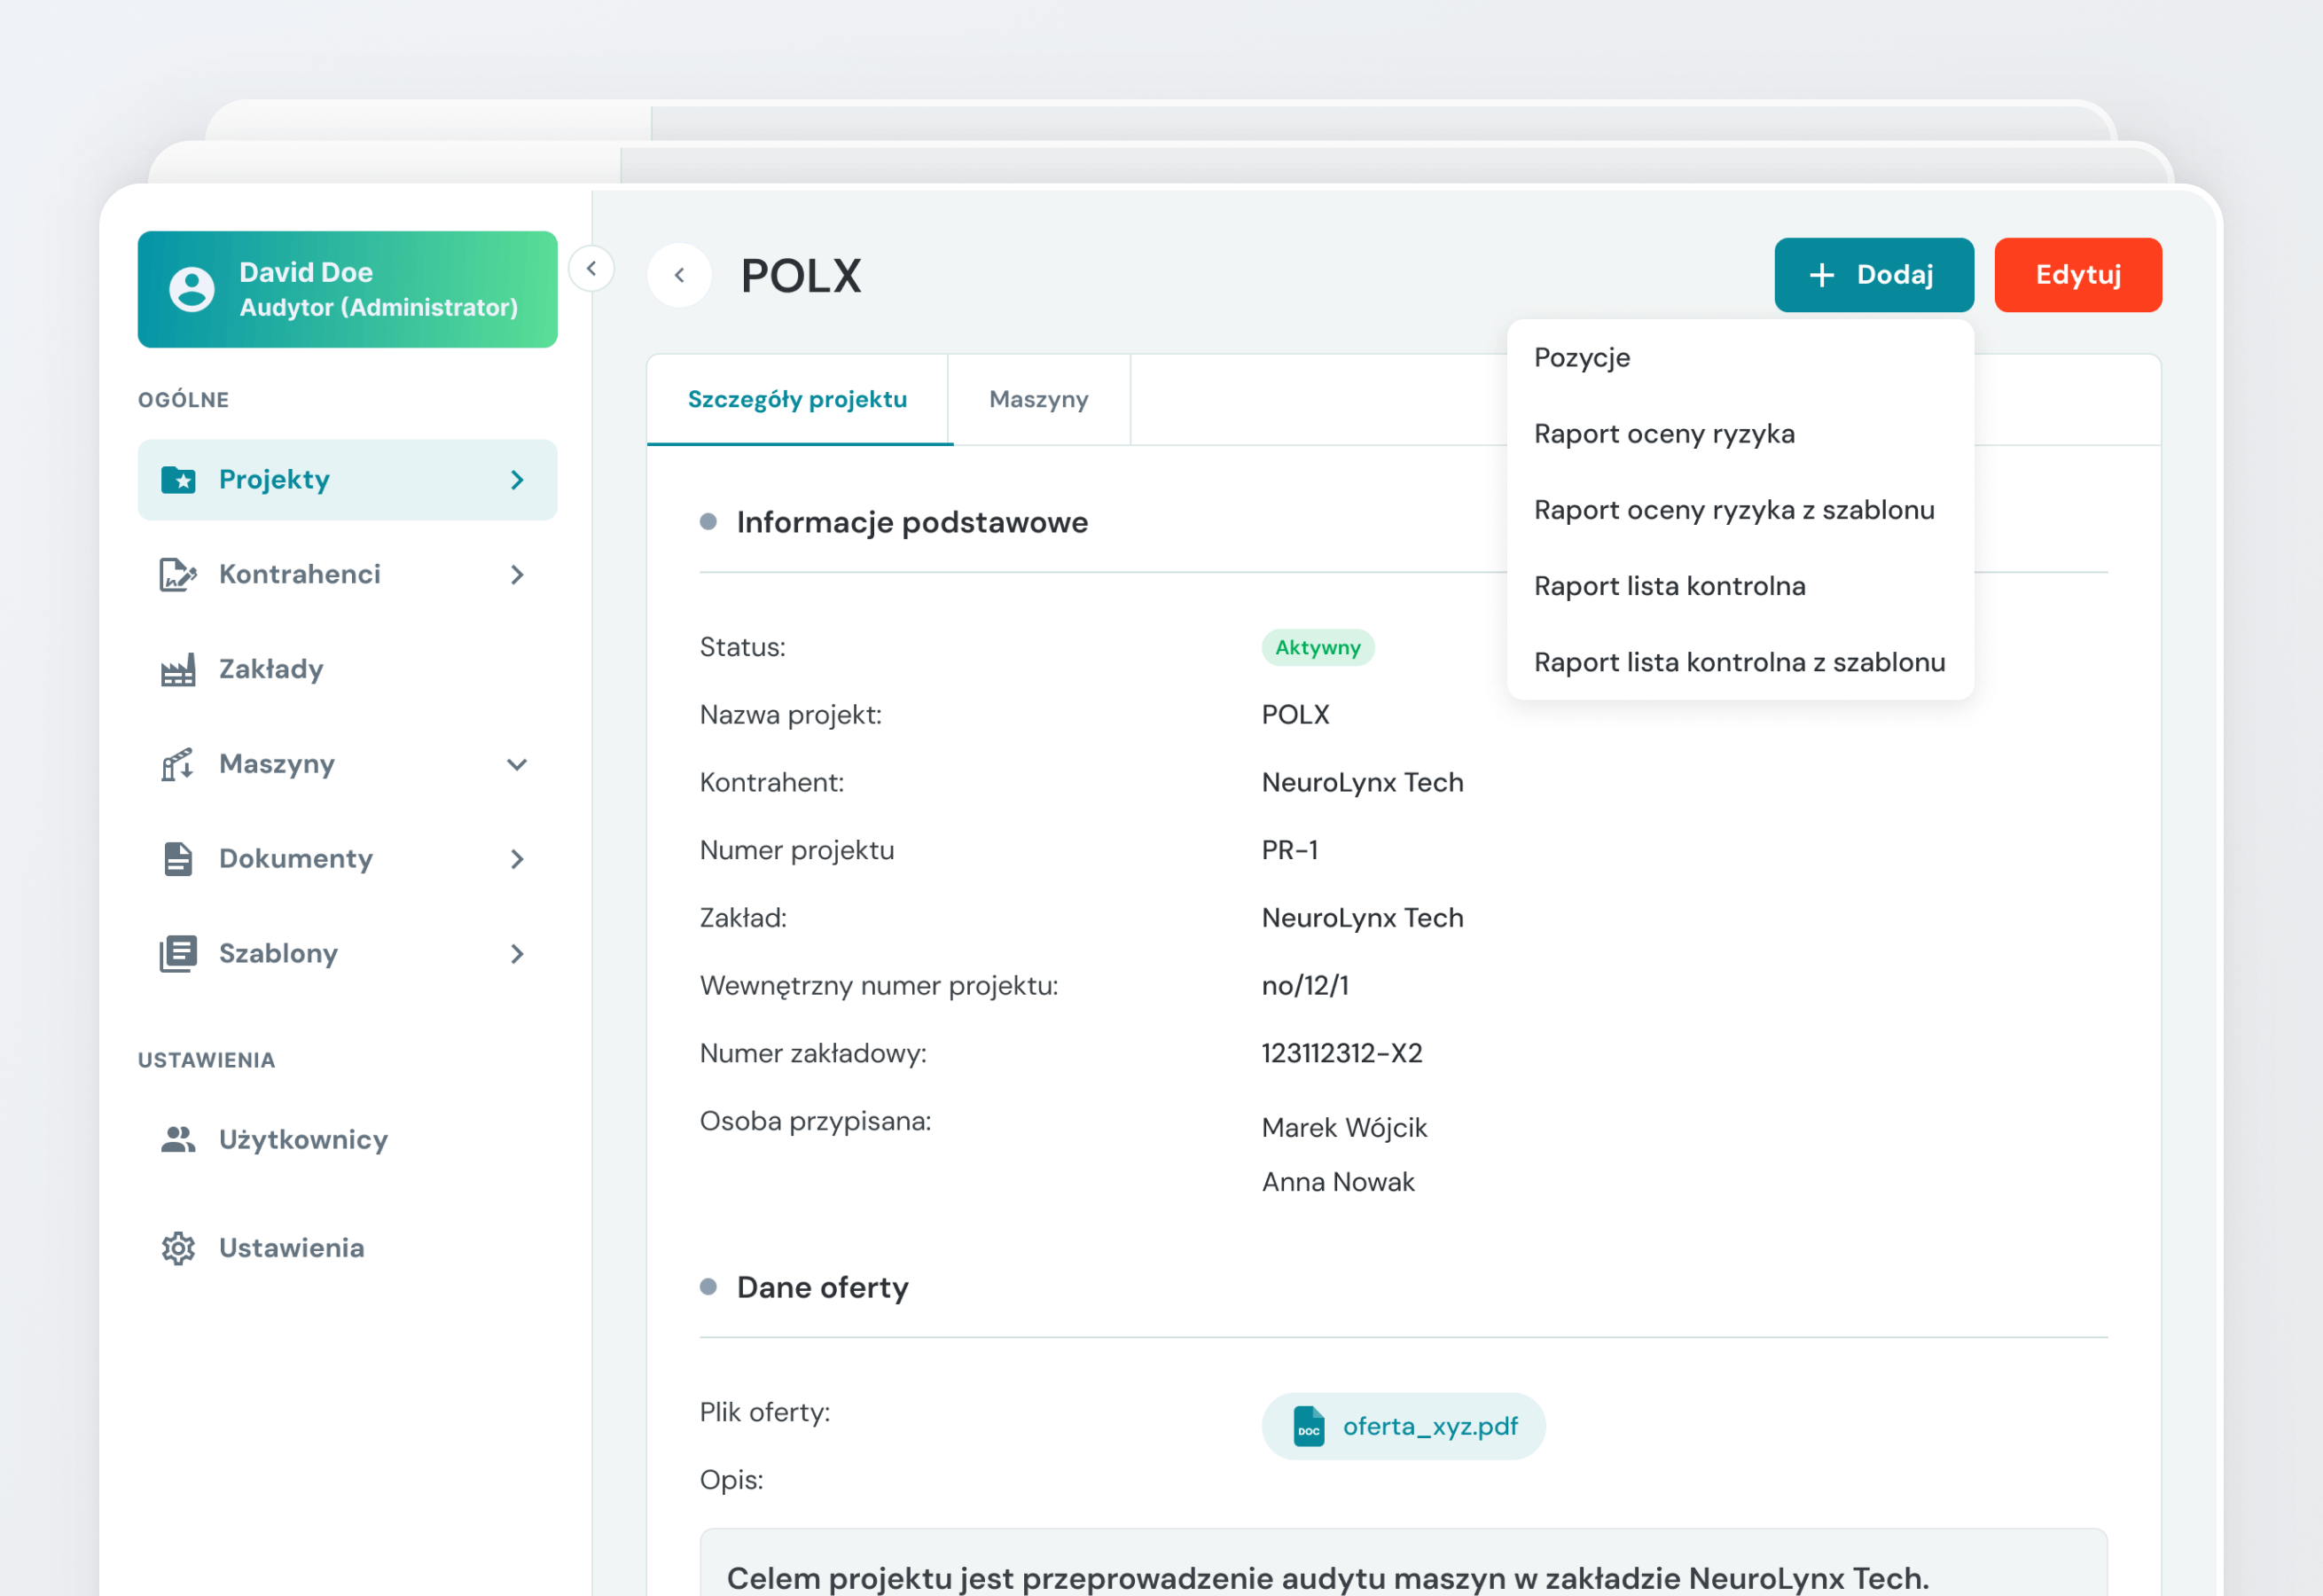Open Użytkownicy in the sidebar

[x=347, y=1139]
